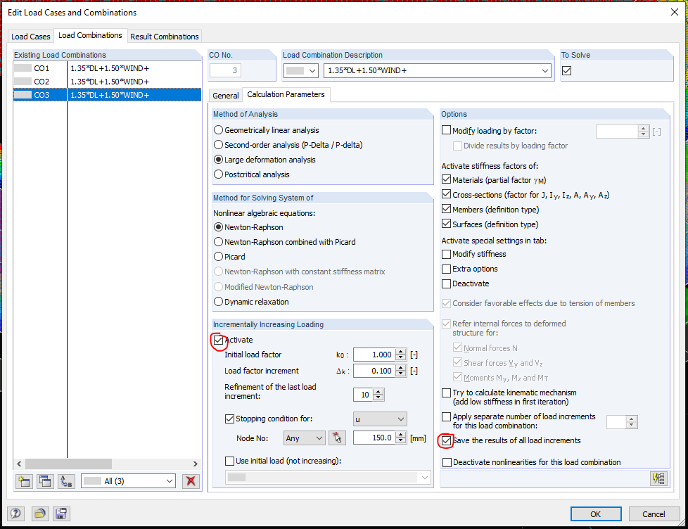
Task: Toggle Materials partial factor checkbox
Action: click(446, 179)
